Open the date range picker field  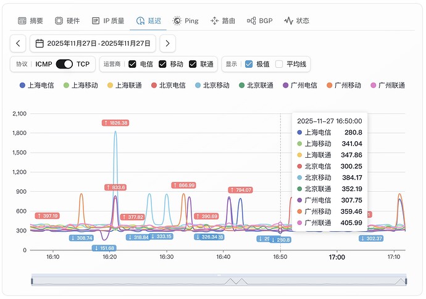click(x=93, y=43)
